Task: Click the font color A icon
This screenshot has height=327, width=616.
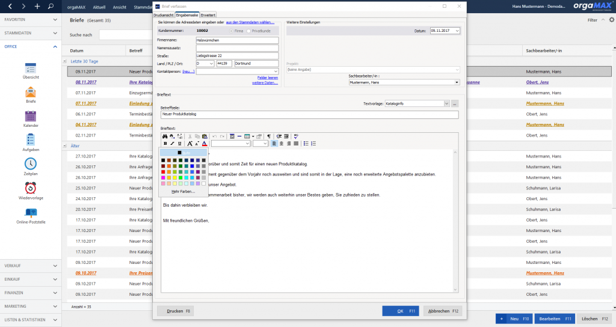Action: pos(205,143)
